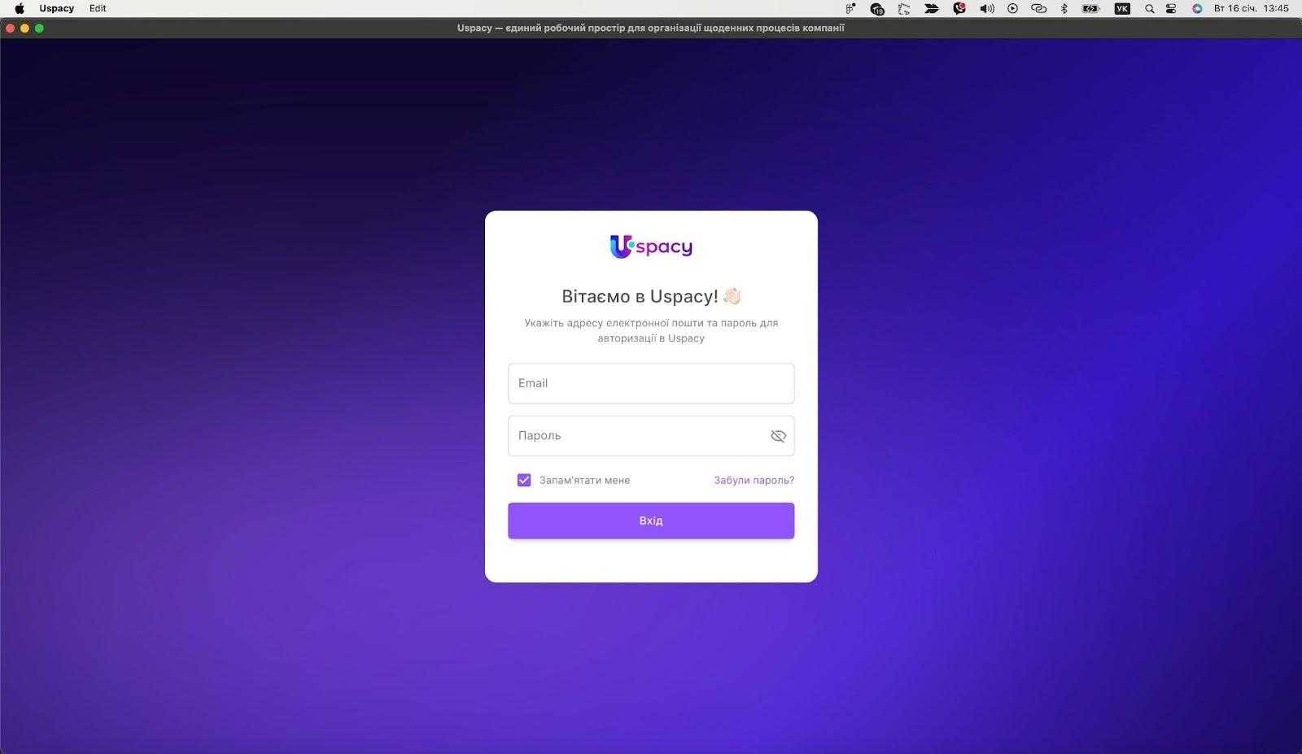Viewport: 1302px width, 754px height.
Task: Open the Забули пароль? link
Action: (x=754, y=481)
